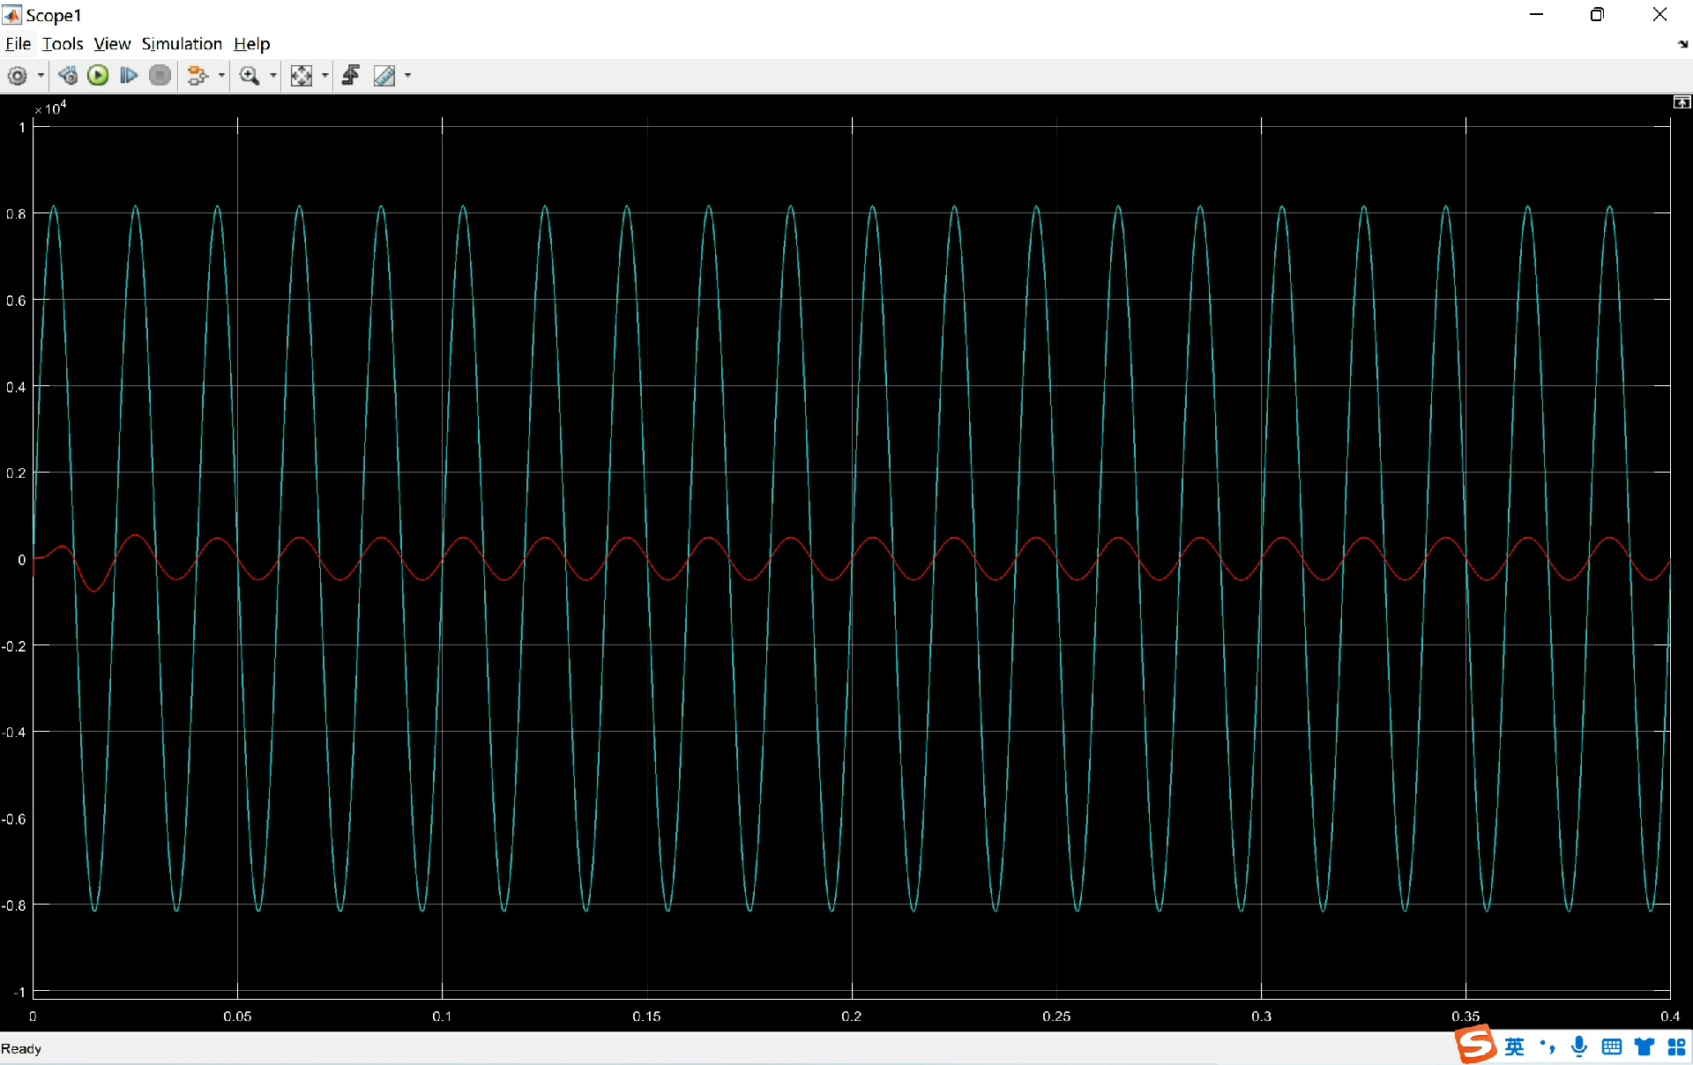Click Scale Axes Limits icon
Screen dimensions: 1693x1065
(302, 76)
